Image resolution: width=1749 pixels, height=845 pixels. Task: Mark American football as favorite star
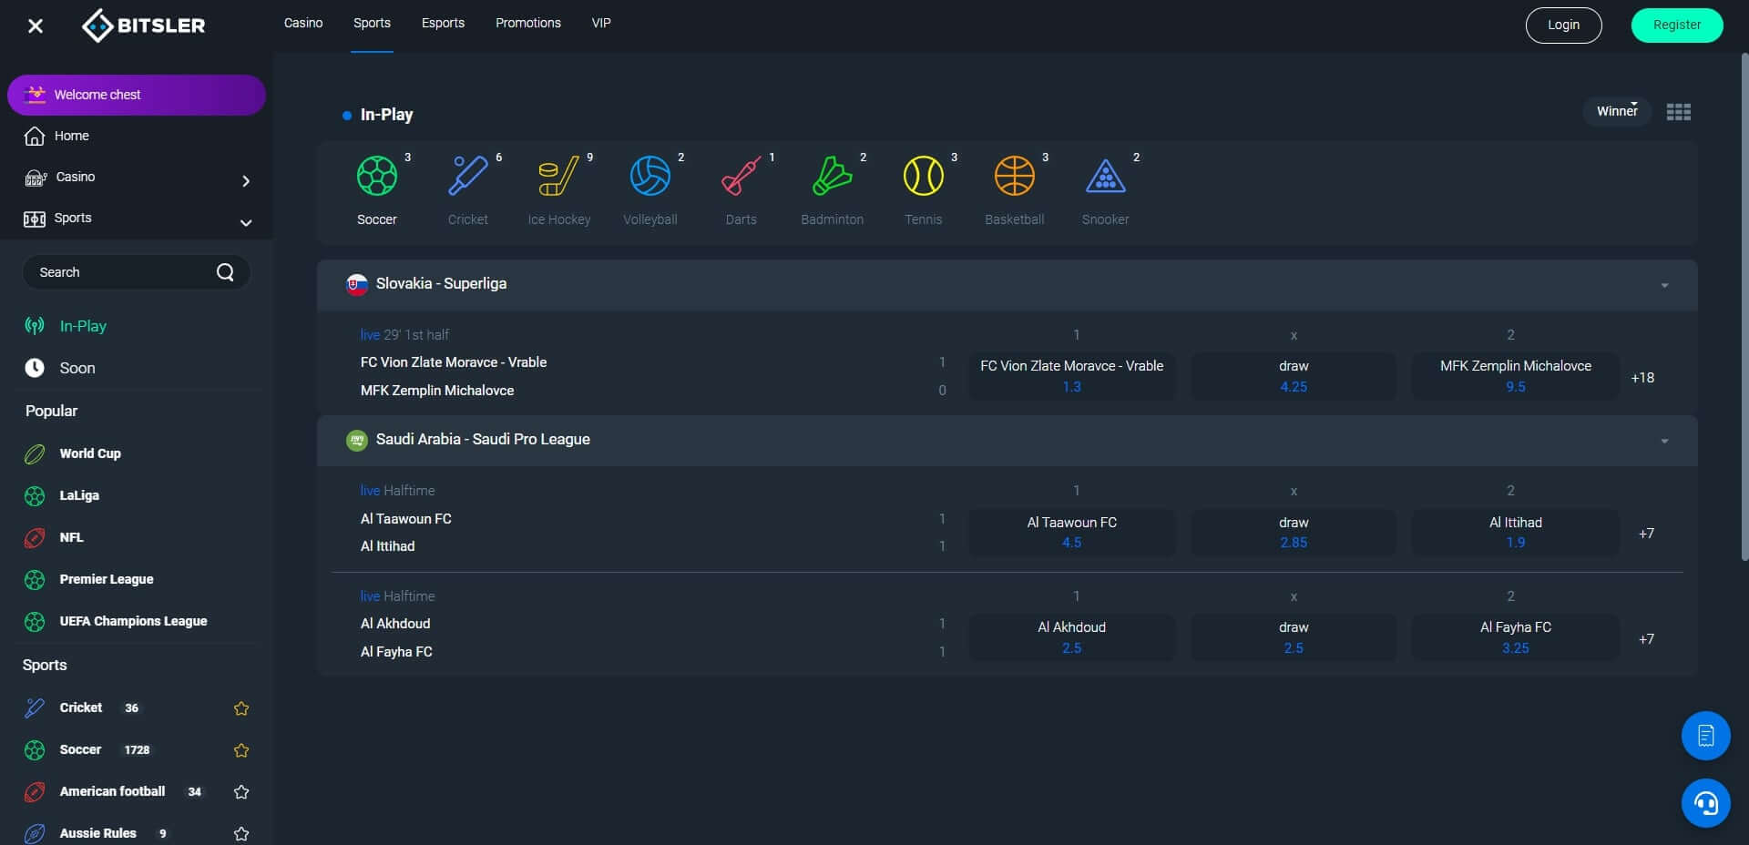tap(241, 792)
